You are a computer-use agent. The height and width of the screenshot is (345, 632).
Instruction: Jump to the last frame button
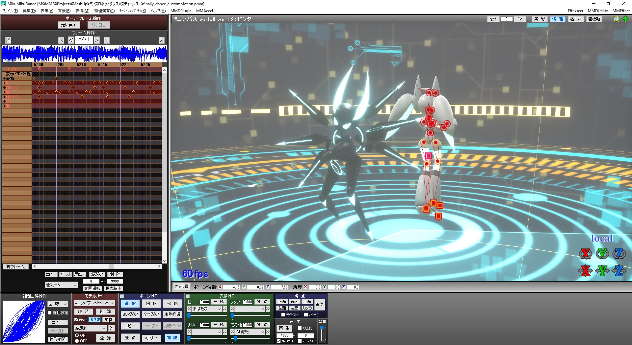(x=161, y=40)
